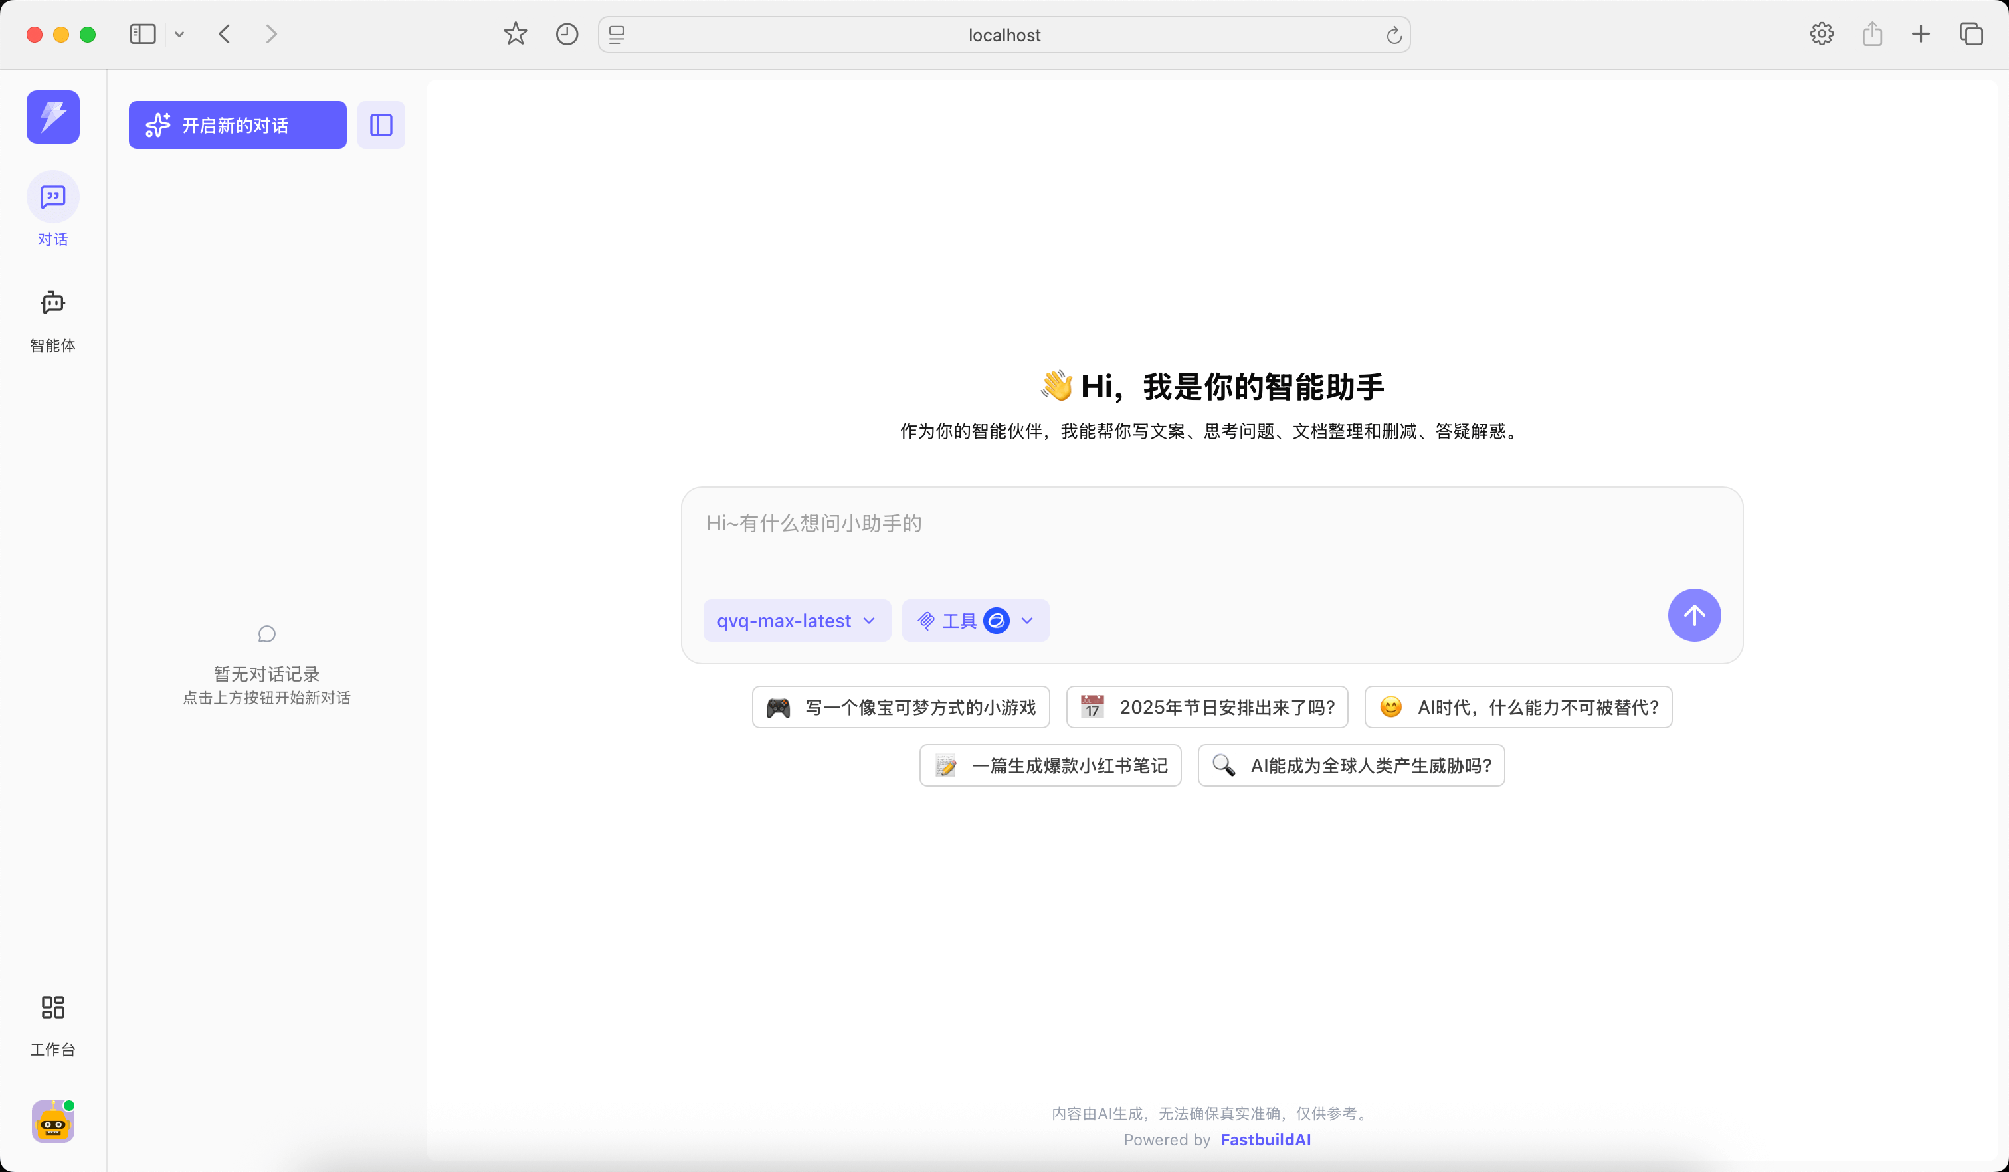This screenshot has height=1172, width=2009.
Task: Open the chevron next to Safari's sidebar button
Action: pyautogui.click(x=179, y=33)
